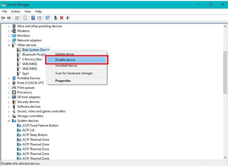Expand the Monitors category
Screen dimensions: 228x166
9,36
